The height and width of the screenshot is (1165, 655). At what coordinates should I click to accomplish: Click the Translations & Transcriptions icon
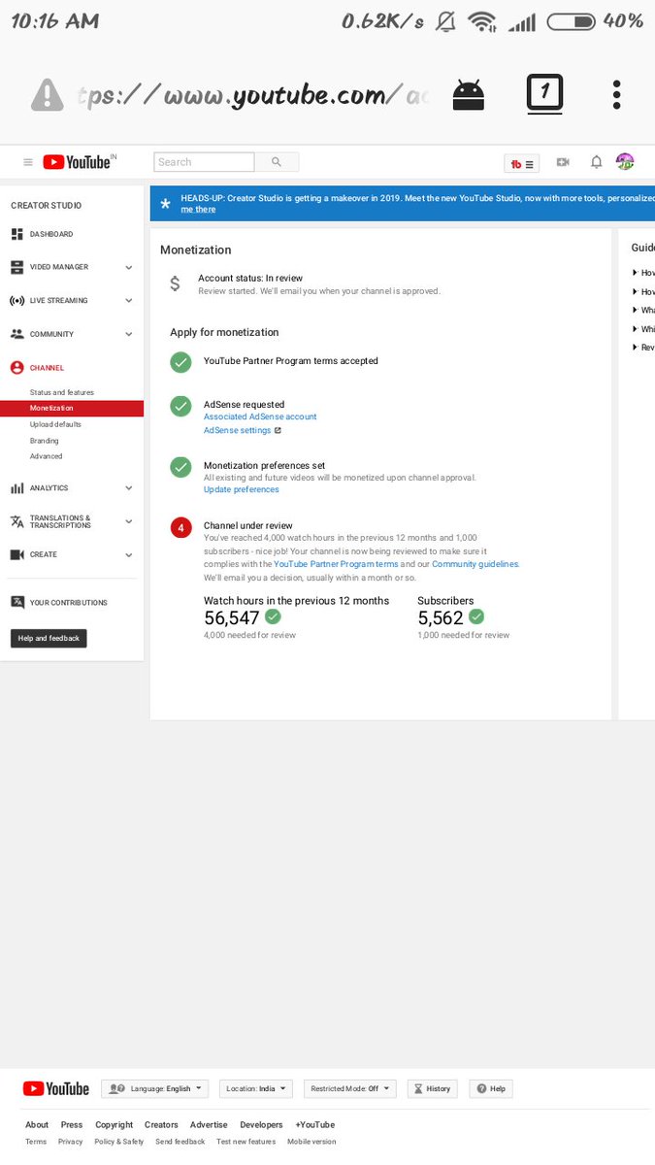pos(16,521)
